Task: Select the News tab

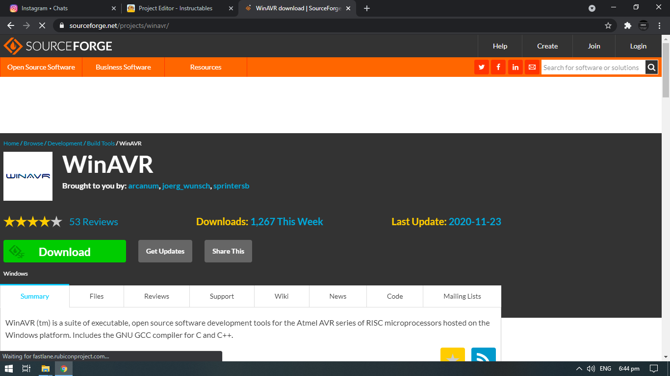Action: click(338, 296)
